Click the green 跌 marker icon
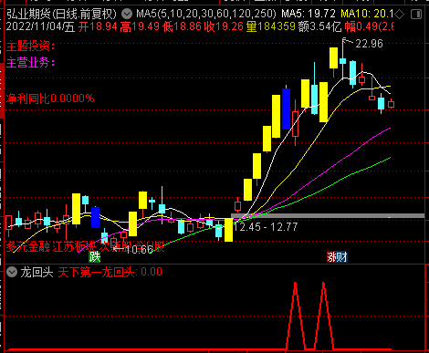The height and width of the screenshot is (353, 429). pyautogui.click(x=94, y=257)
